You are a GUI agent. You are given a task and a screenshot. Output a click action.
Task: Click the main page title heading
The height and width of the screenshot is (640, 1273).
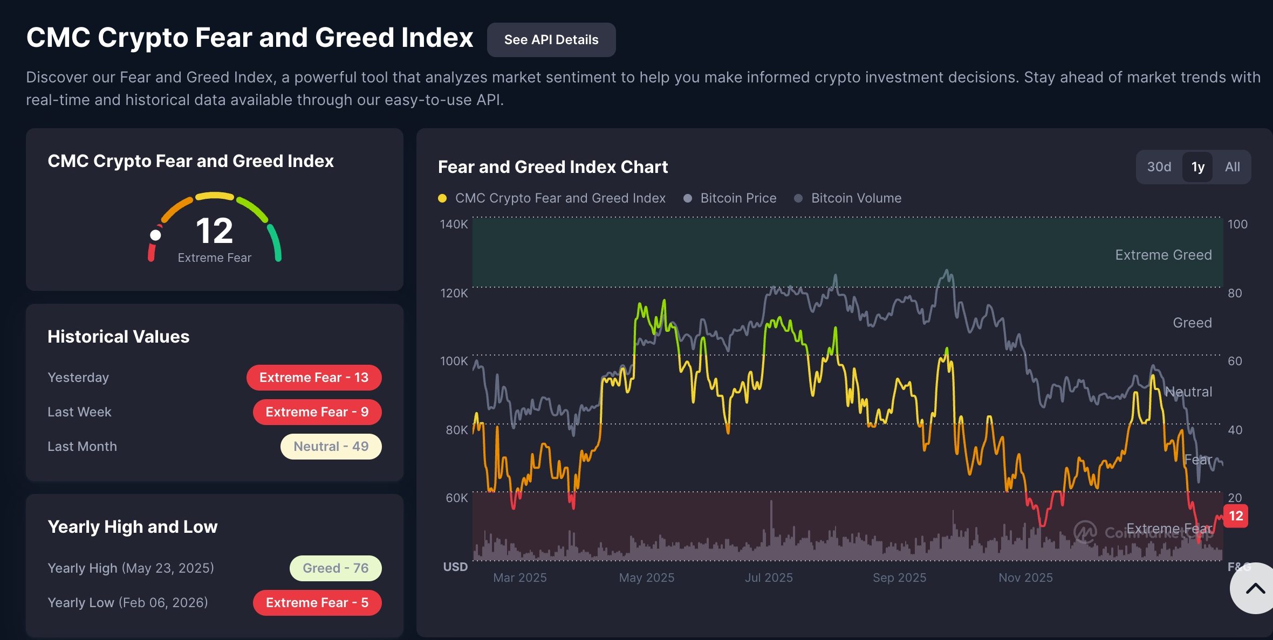[250, 38]
